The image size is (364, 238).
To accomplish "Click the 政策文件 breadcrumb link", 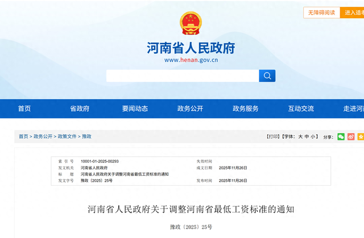I will pyautogui.click(x=67, y=137).
